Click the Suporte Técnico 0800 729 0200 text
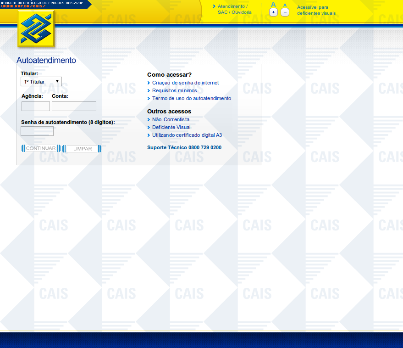This screenshot has height=348, width=403. click(x=184, y=148)
